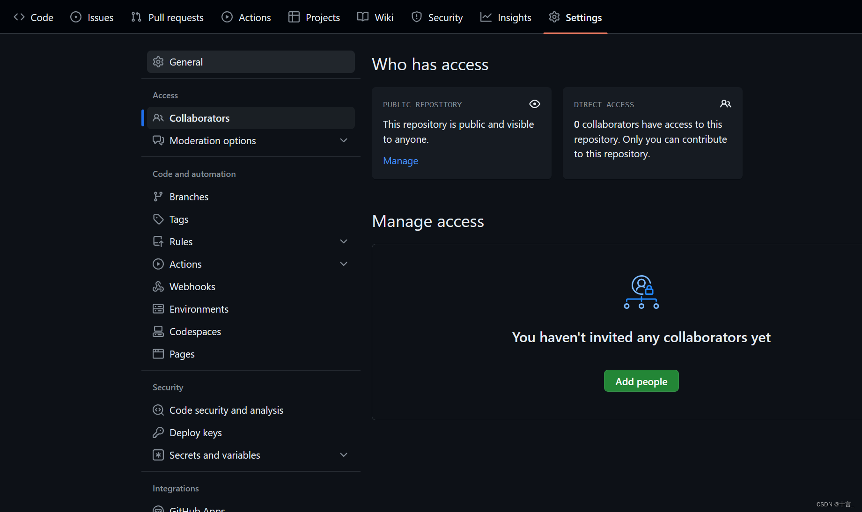Click the General gear icon in sidebar

(x=158, y=62)
